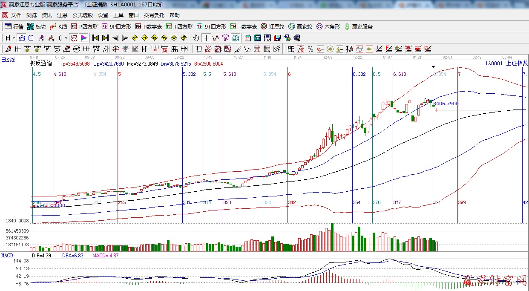Viewport: 529px width, 291px height.
Task: Open the 公式选股 menu
Action: tap(82, 15)
